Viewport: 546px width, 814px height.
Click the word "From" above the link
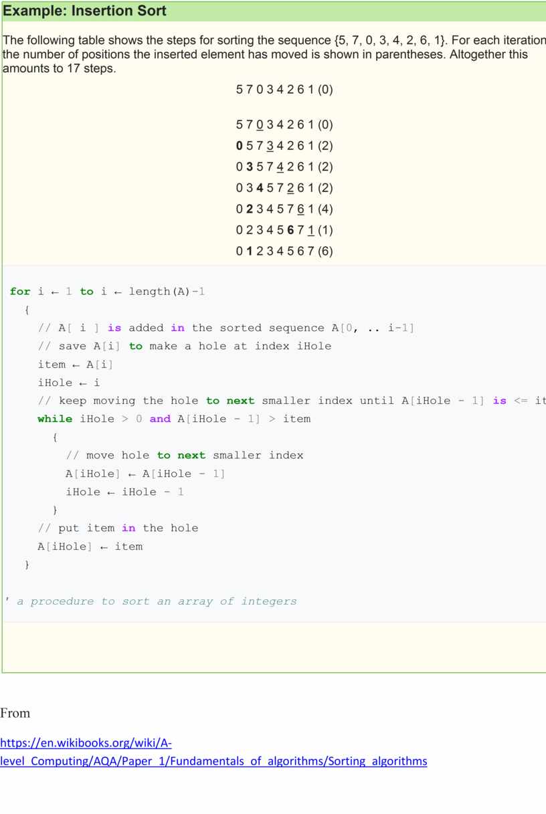(15, 713)
